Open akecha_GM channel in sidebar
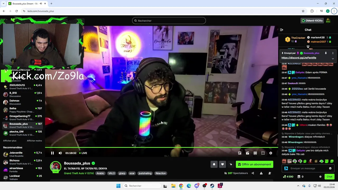This screenshot has width=338, height=190. [x=22, y=133]
